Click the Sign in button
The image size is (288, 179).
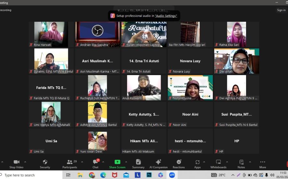(281, 10)
